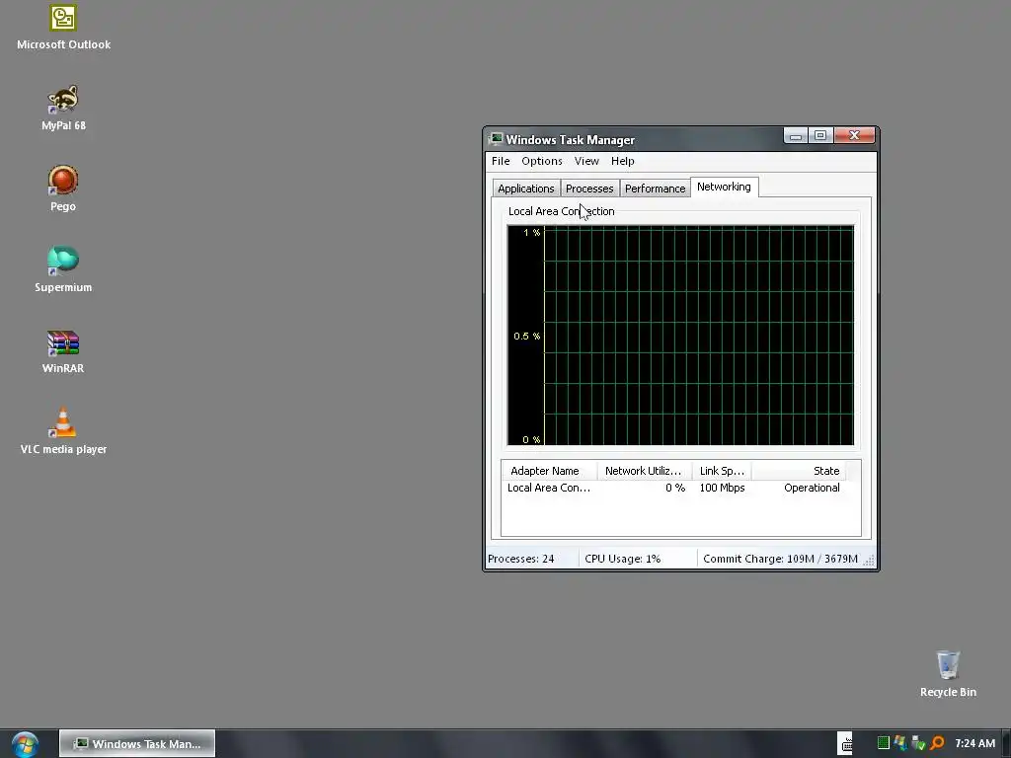Open the File menu

click(501, 161)
